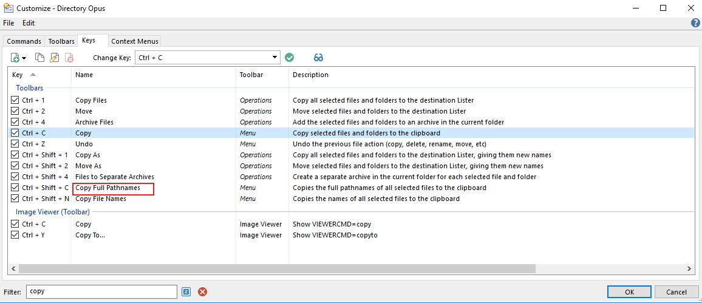702x303 pixels.
Task: Click the green checkmark apply key icon
Action: [289, 58]
